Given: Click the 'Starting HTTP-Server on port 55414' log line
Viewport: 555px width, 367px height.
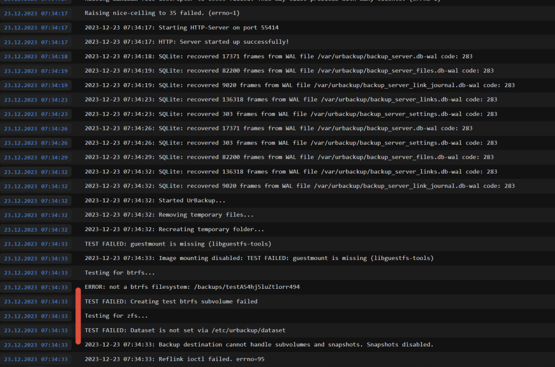Looking at the screenshot, I should click(181, 28).
